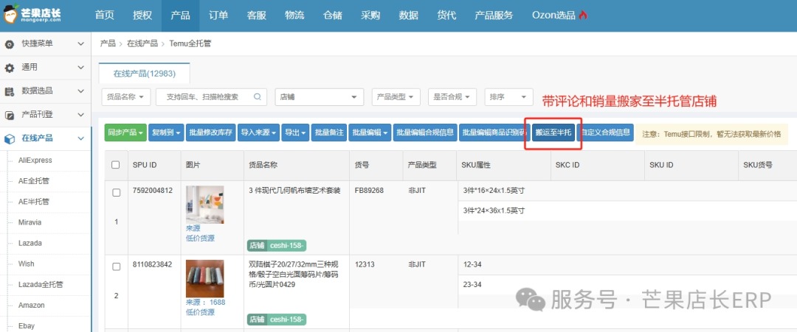Open the 复制到 dropdown button

click(x=166, y=133)
